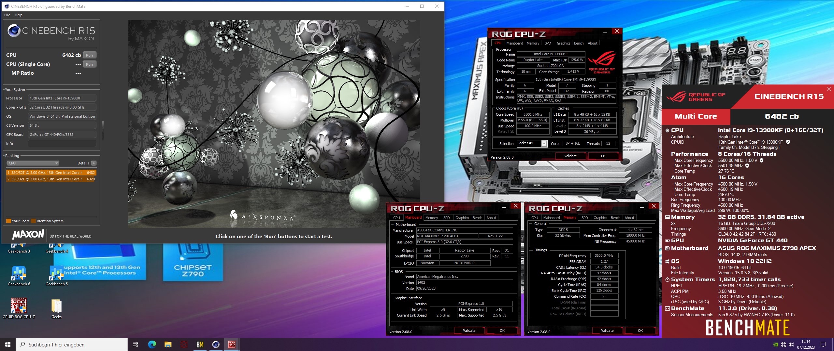Open Geekbench 6 desktop shortcut
This screenshot has height=351, width=834.
[x=19, y=276]
